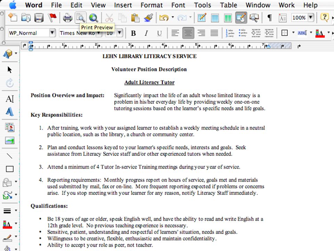
Task: Open the File menu
Action: click(56, 5)
